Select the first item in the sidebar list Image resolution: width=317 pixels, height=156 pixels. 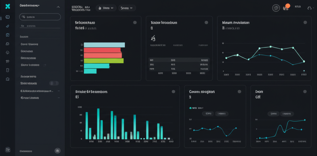[29, 44]
